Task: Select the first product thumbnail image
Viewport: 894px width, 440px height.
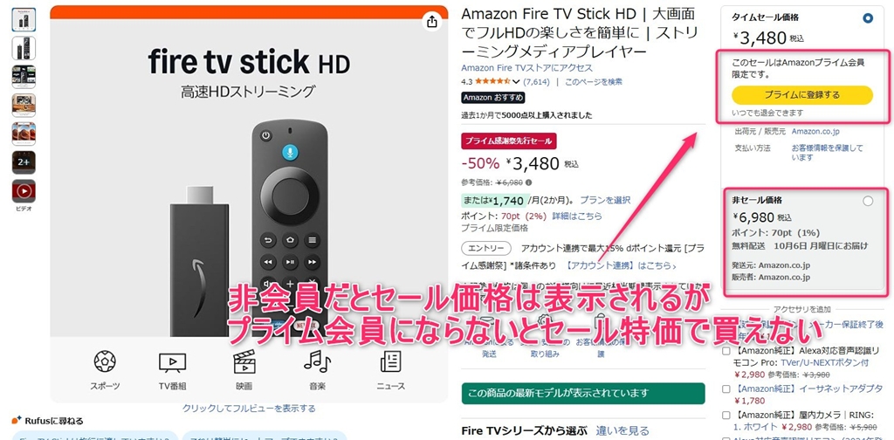Action: point(24,20)
